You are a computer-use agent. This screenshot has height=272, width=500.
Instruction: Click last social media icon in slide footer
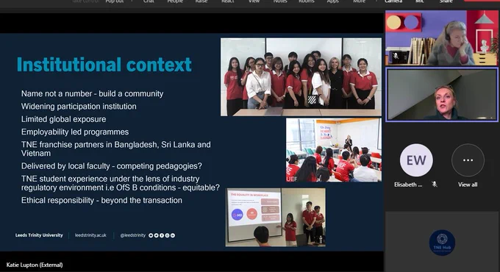pos(173,235)
